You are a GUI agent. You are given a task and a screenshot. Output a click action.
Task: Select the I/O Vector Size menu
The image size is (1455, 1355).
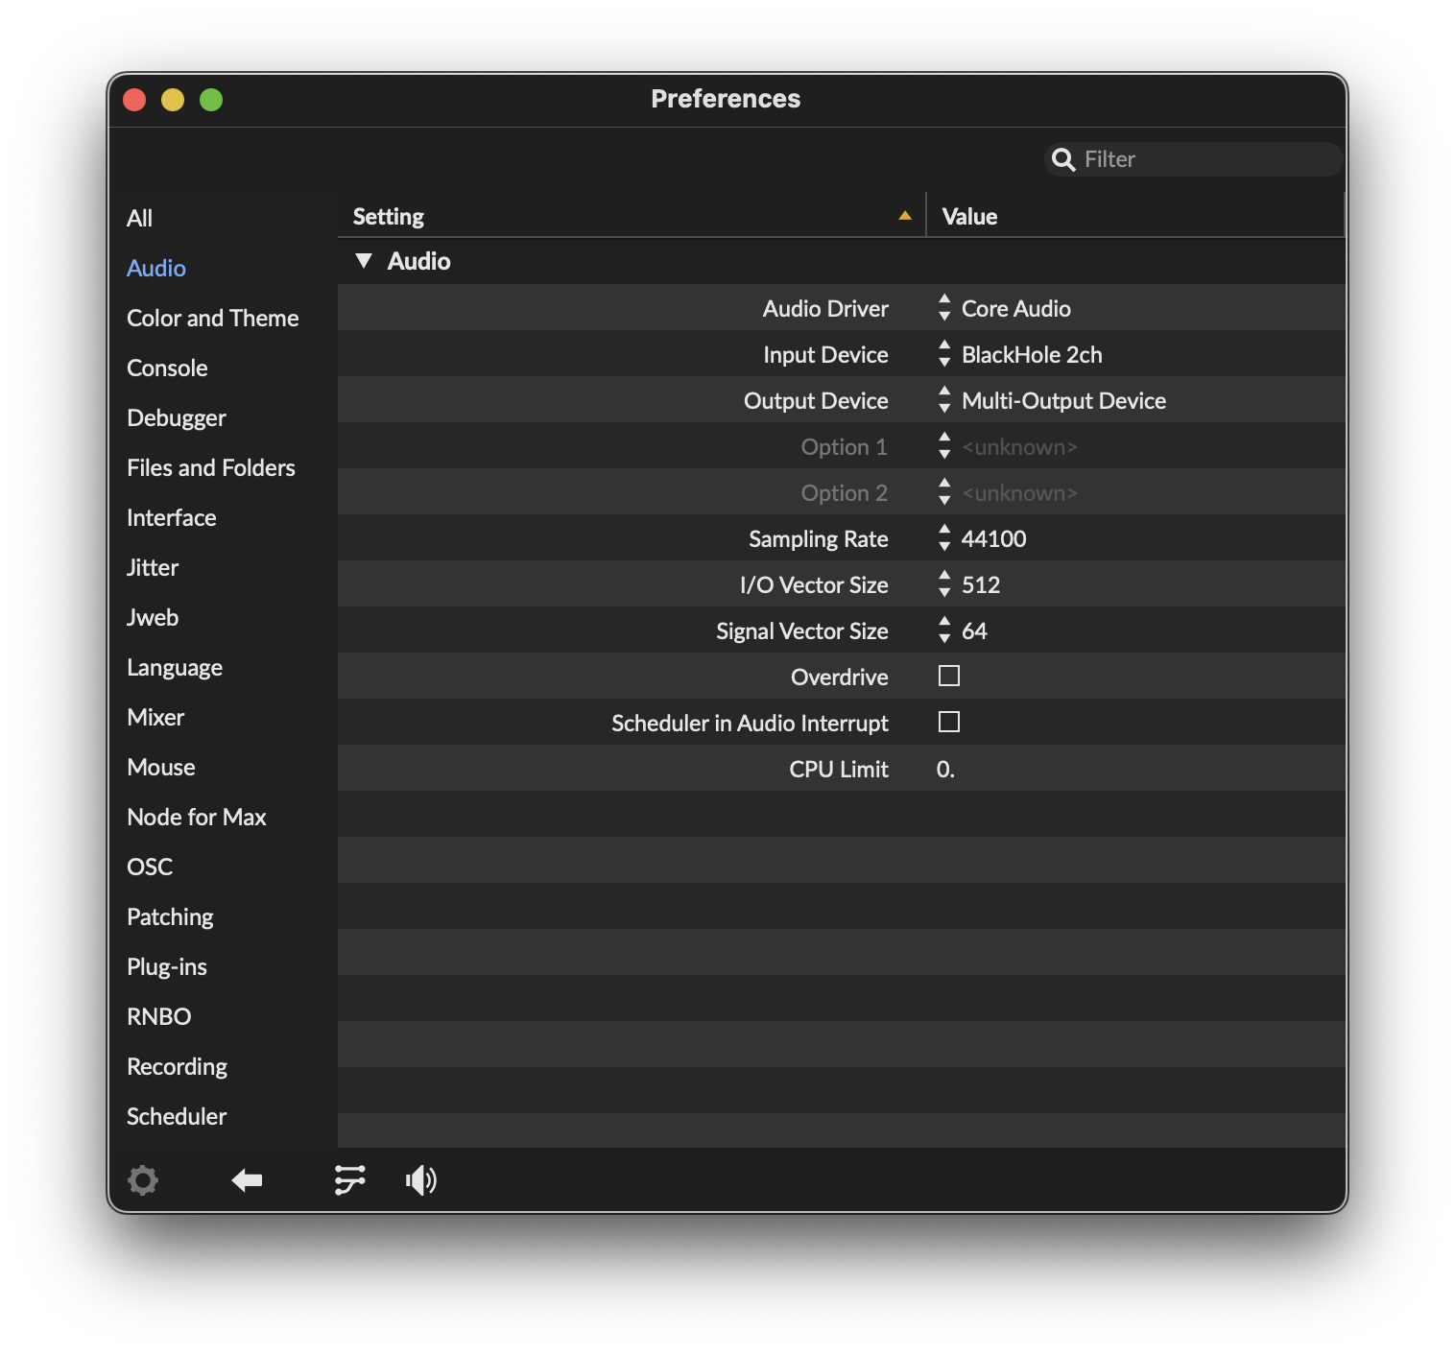tap(980, 584)
